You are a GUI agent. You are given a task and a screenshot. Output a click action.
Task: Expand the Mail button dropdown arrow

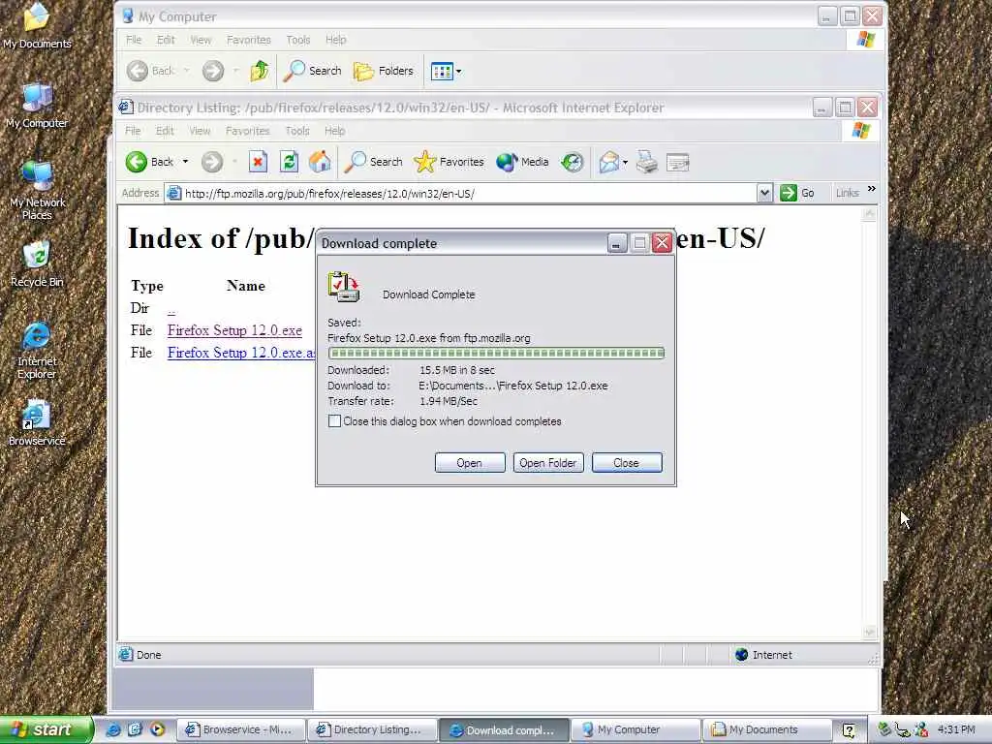click(x=625, y=163)
